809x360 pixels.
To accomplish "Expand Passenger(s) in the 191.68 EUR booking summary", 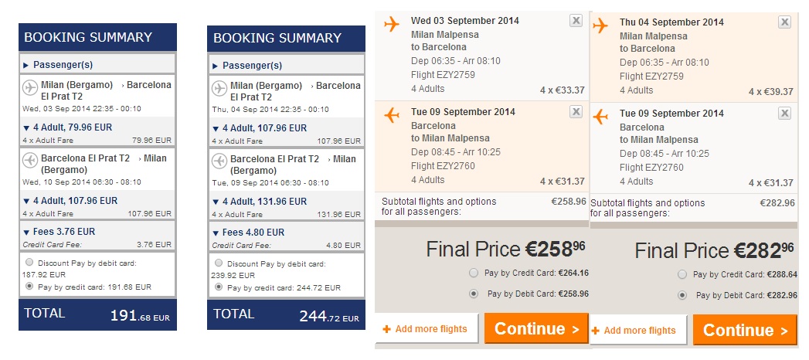I will click(x=26, y=66).
